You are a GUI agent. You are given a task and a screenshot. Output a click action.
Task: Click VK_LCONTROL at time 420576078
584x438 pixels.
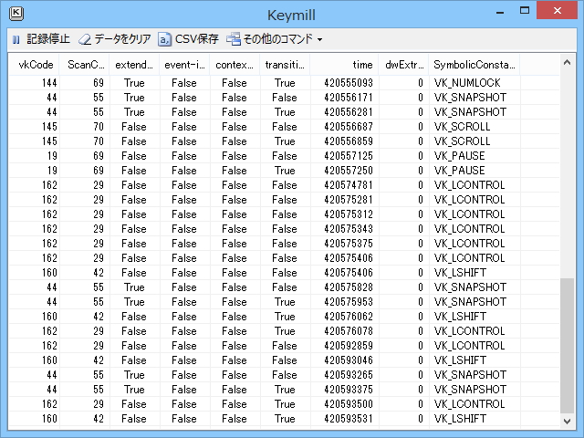pyautogui.click(x=469, y=331)
